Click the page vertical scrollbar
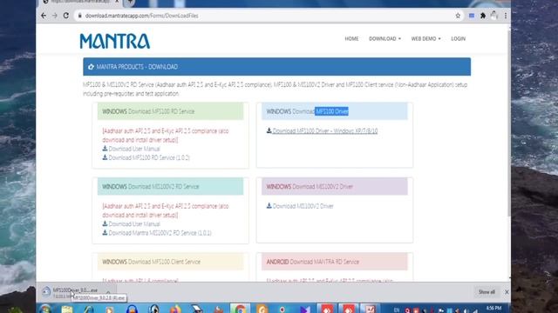This screenshot has width=558, height=313. 509,123
